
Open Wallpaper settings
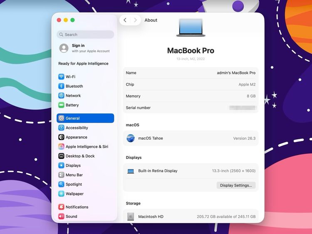(85, 194)
